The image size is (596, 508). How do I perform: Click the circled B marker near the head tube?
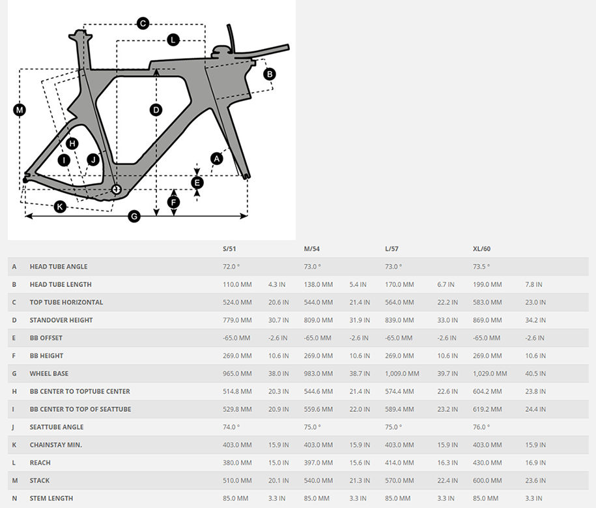click(x=269, y=74)
